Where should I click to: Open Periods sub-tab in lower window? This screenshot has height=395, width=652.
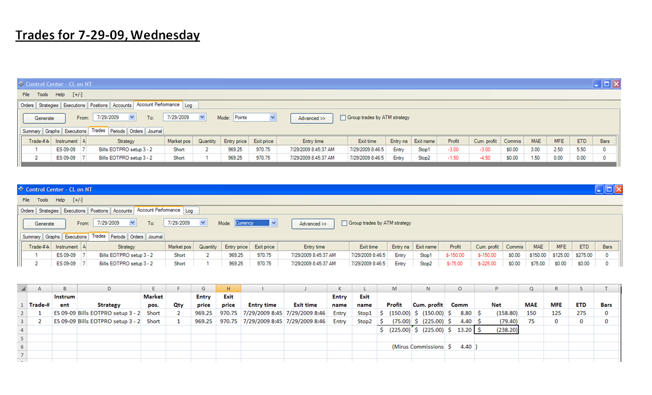tap(118, 237)
